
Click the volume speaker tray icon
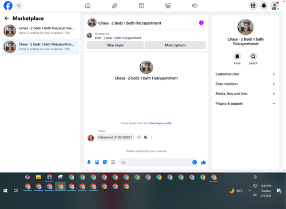click(x=255, y=195)
